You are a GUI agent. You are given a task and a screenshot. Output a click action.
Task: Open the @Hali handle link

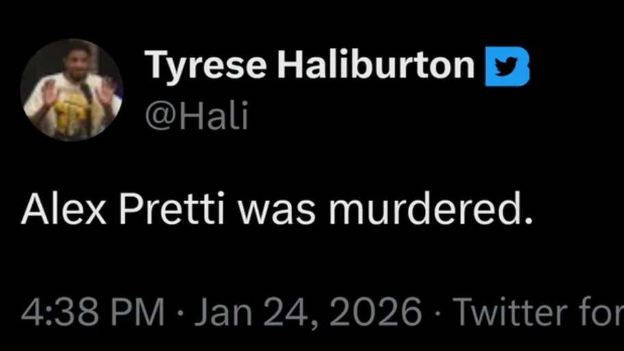point(196,116)
